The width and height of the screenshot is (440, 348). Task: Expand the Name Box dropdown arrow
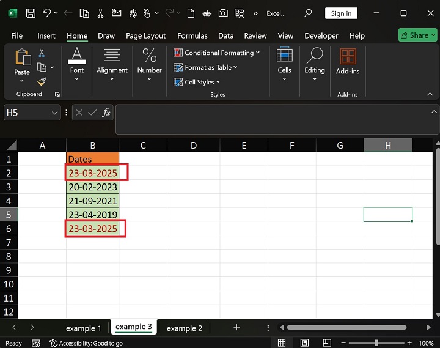pyautogui.click(x=55, y=113)
